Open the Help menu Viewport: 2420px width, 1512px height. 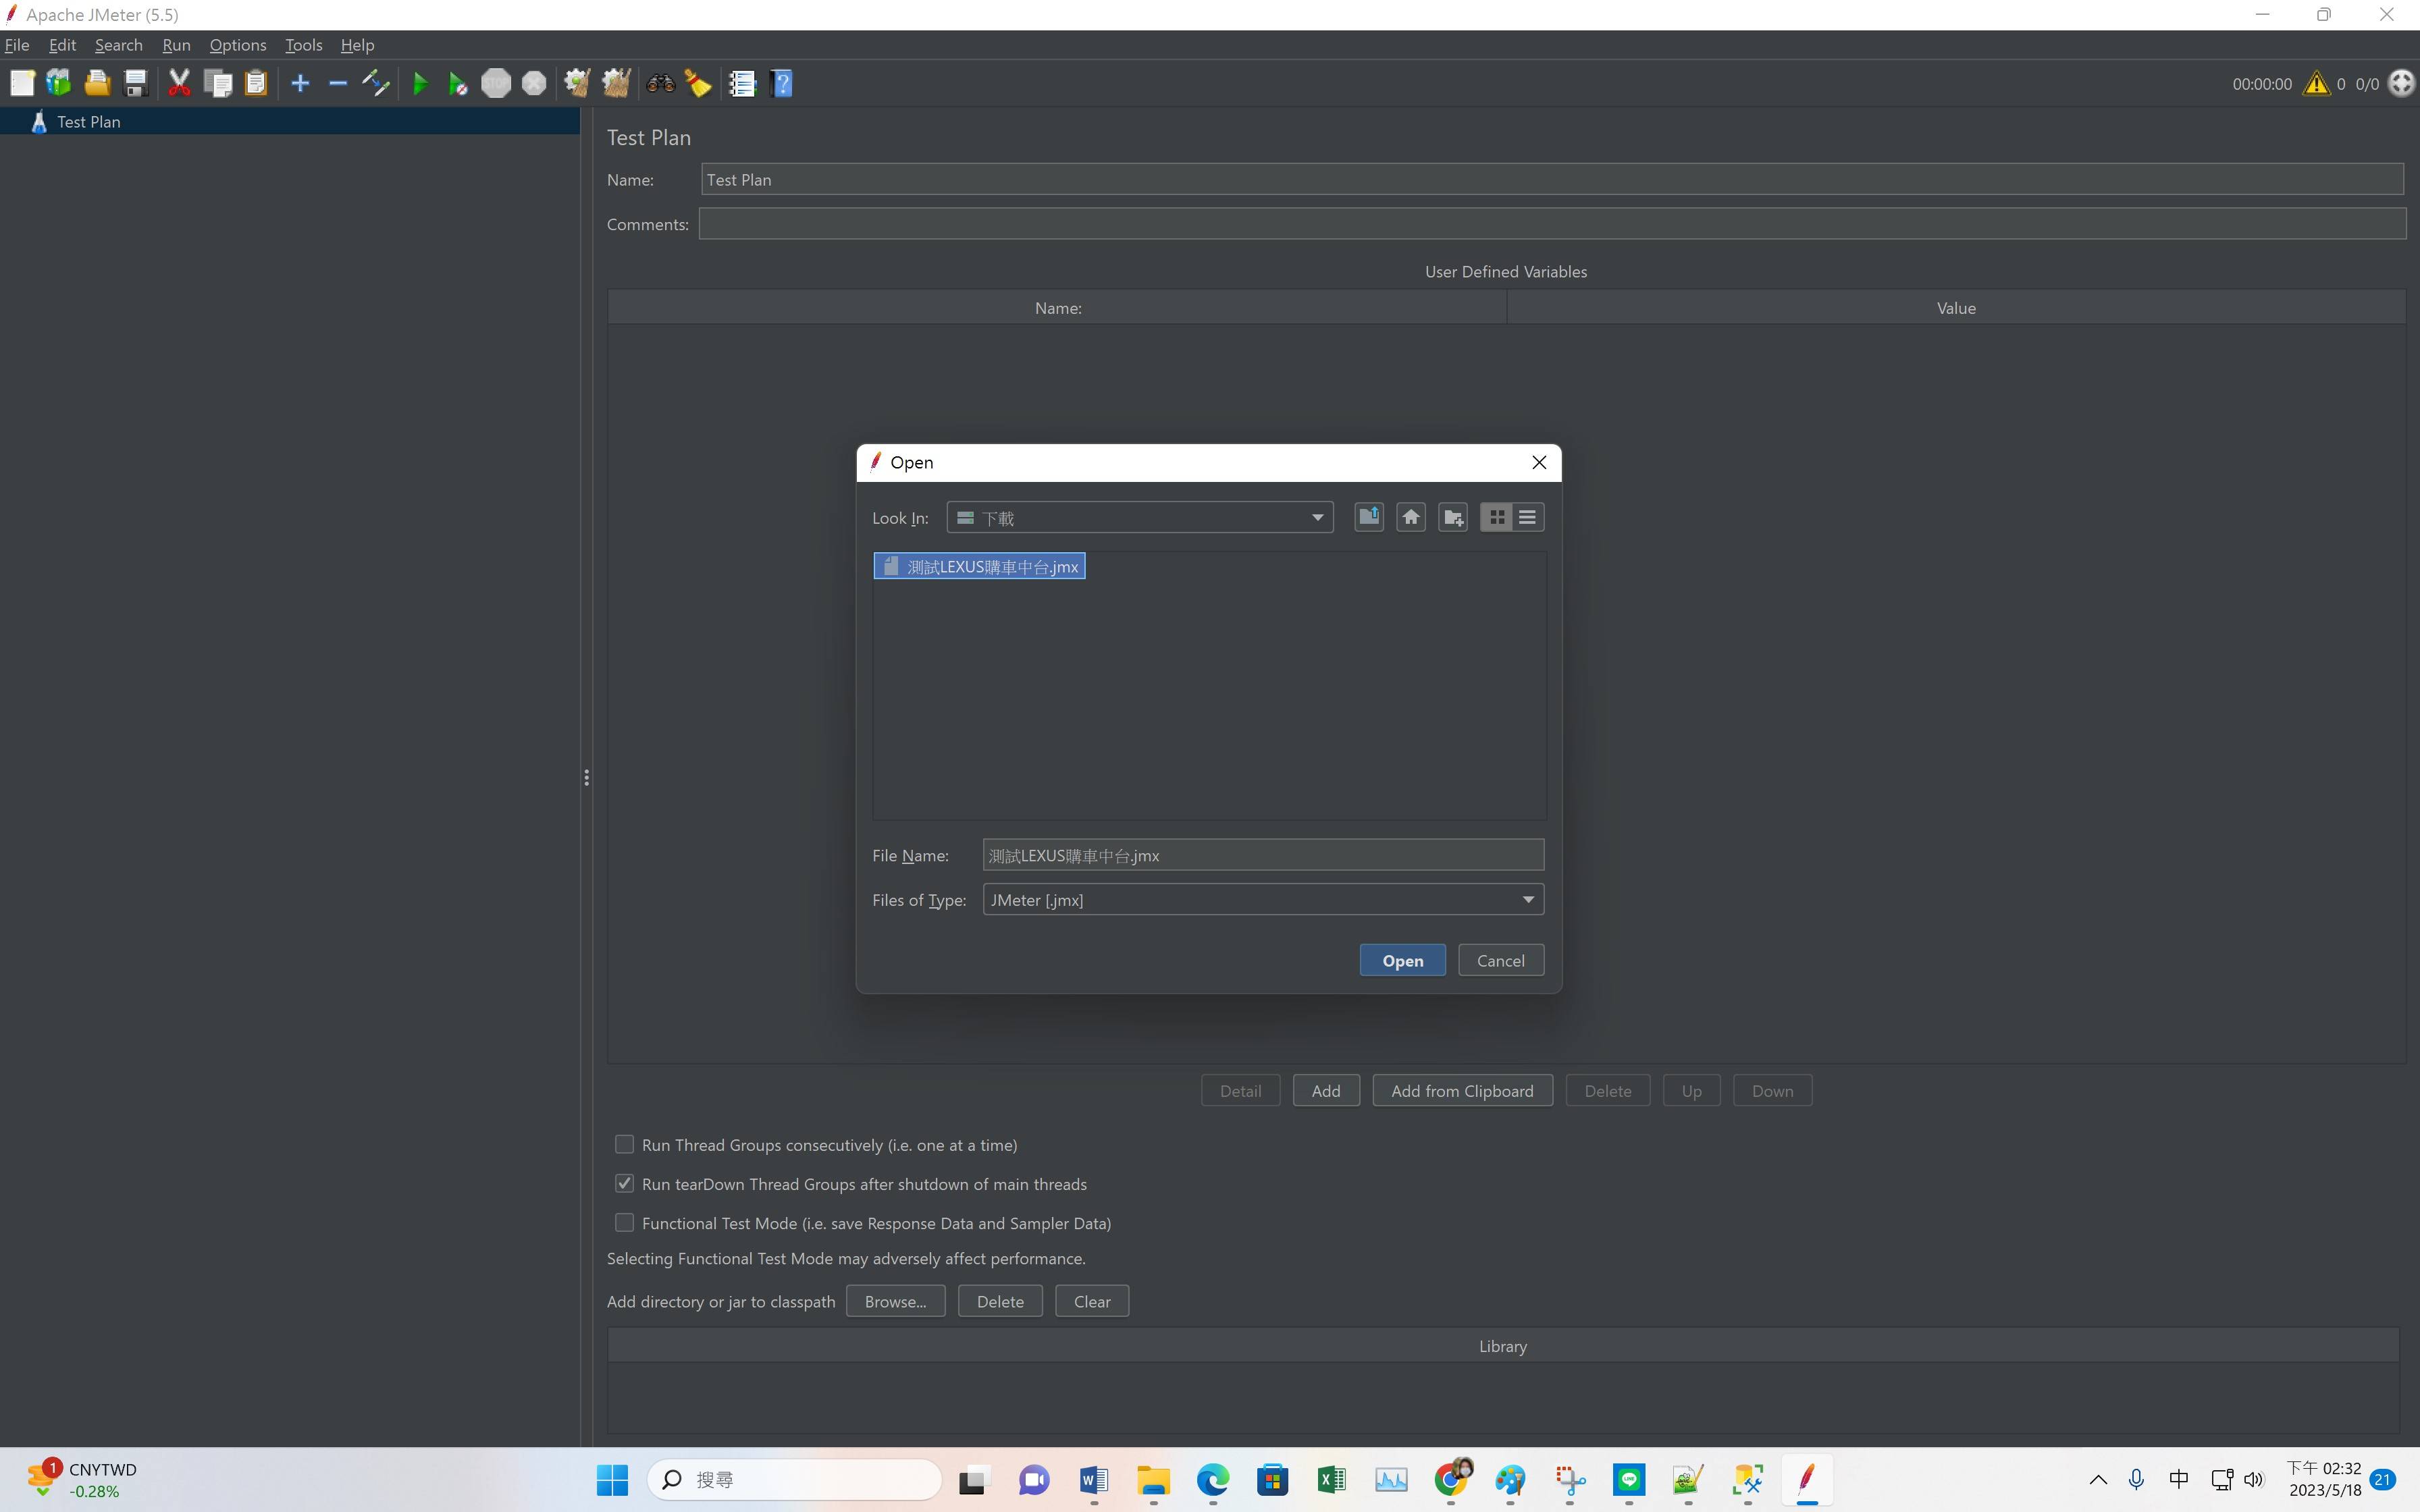click(x=357, y=45)
